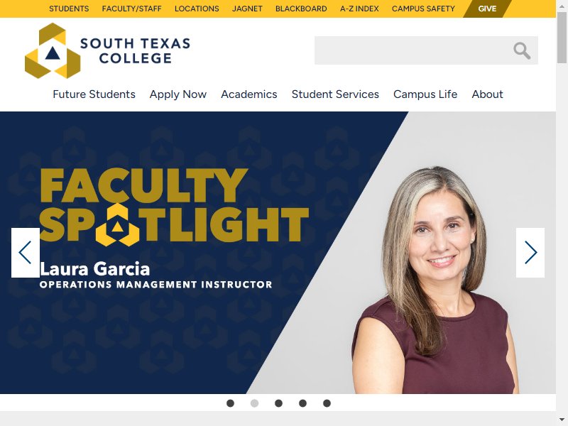The image size is (568, 426).
Task: Select the third carousel dot indicator
Action: pos(278,403)
